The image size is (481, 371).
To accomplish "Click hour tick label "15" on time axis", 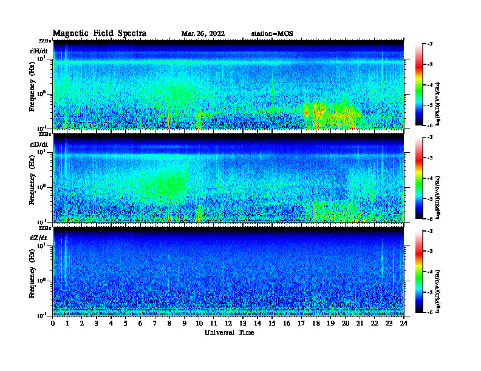I will pyautogui.click(x=272, y=323).
